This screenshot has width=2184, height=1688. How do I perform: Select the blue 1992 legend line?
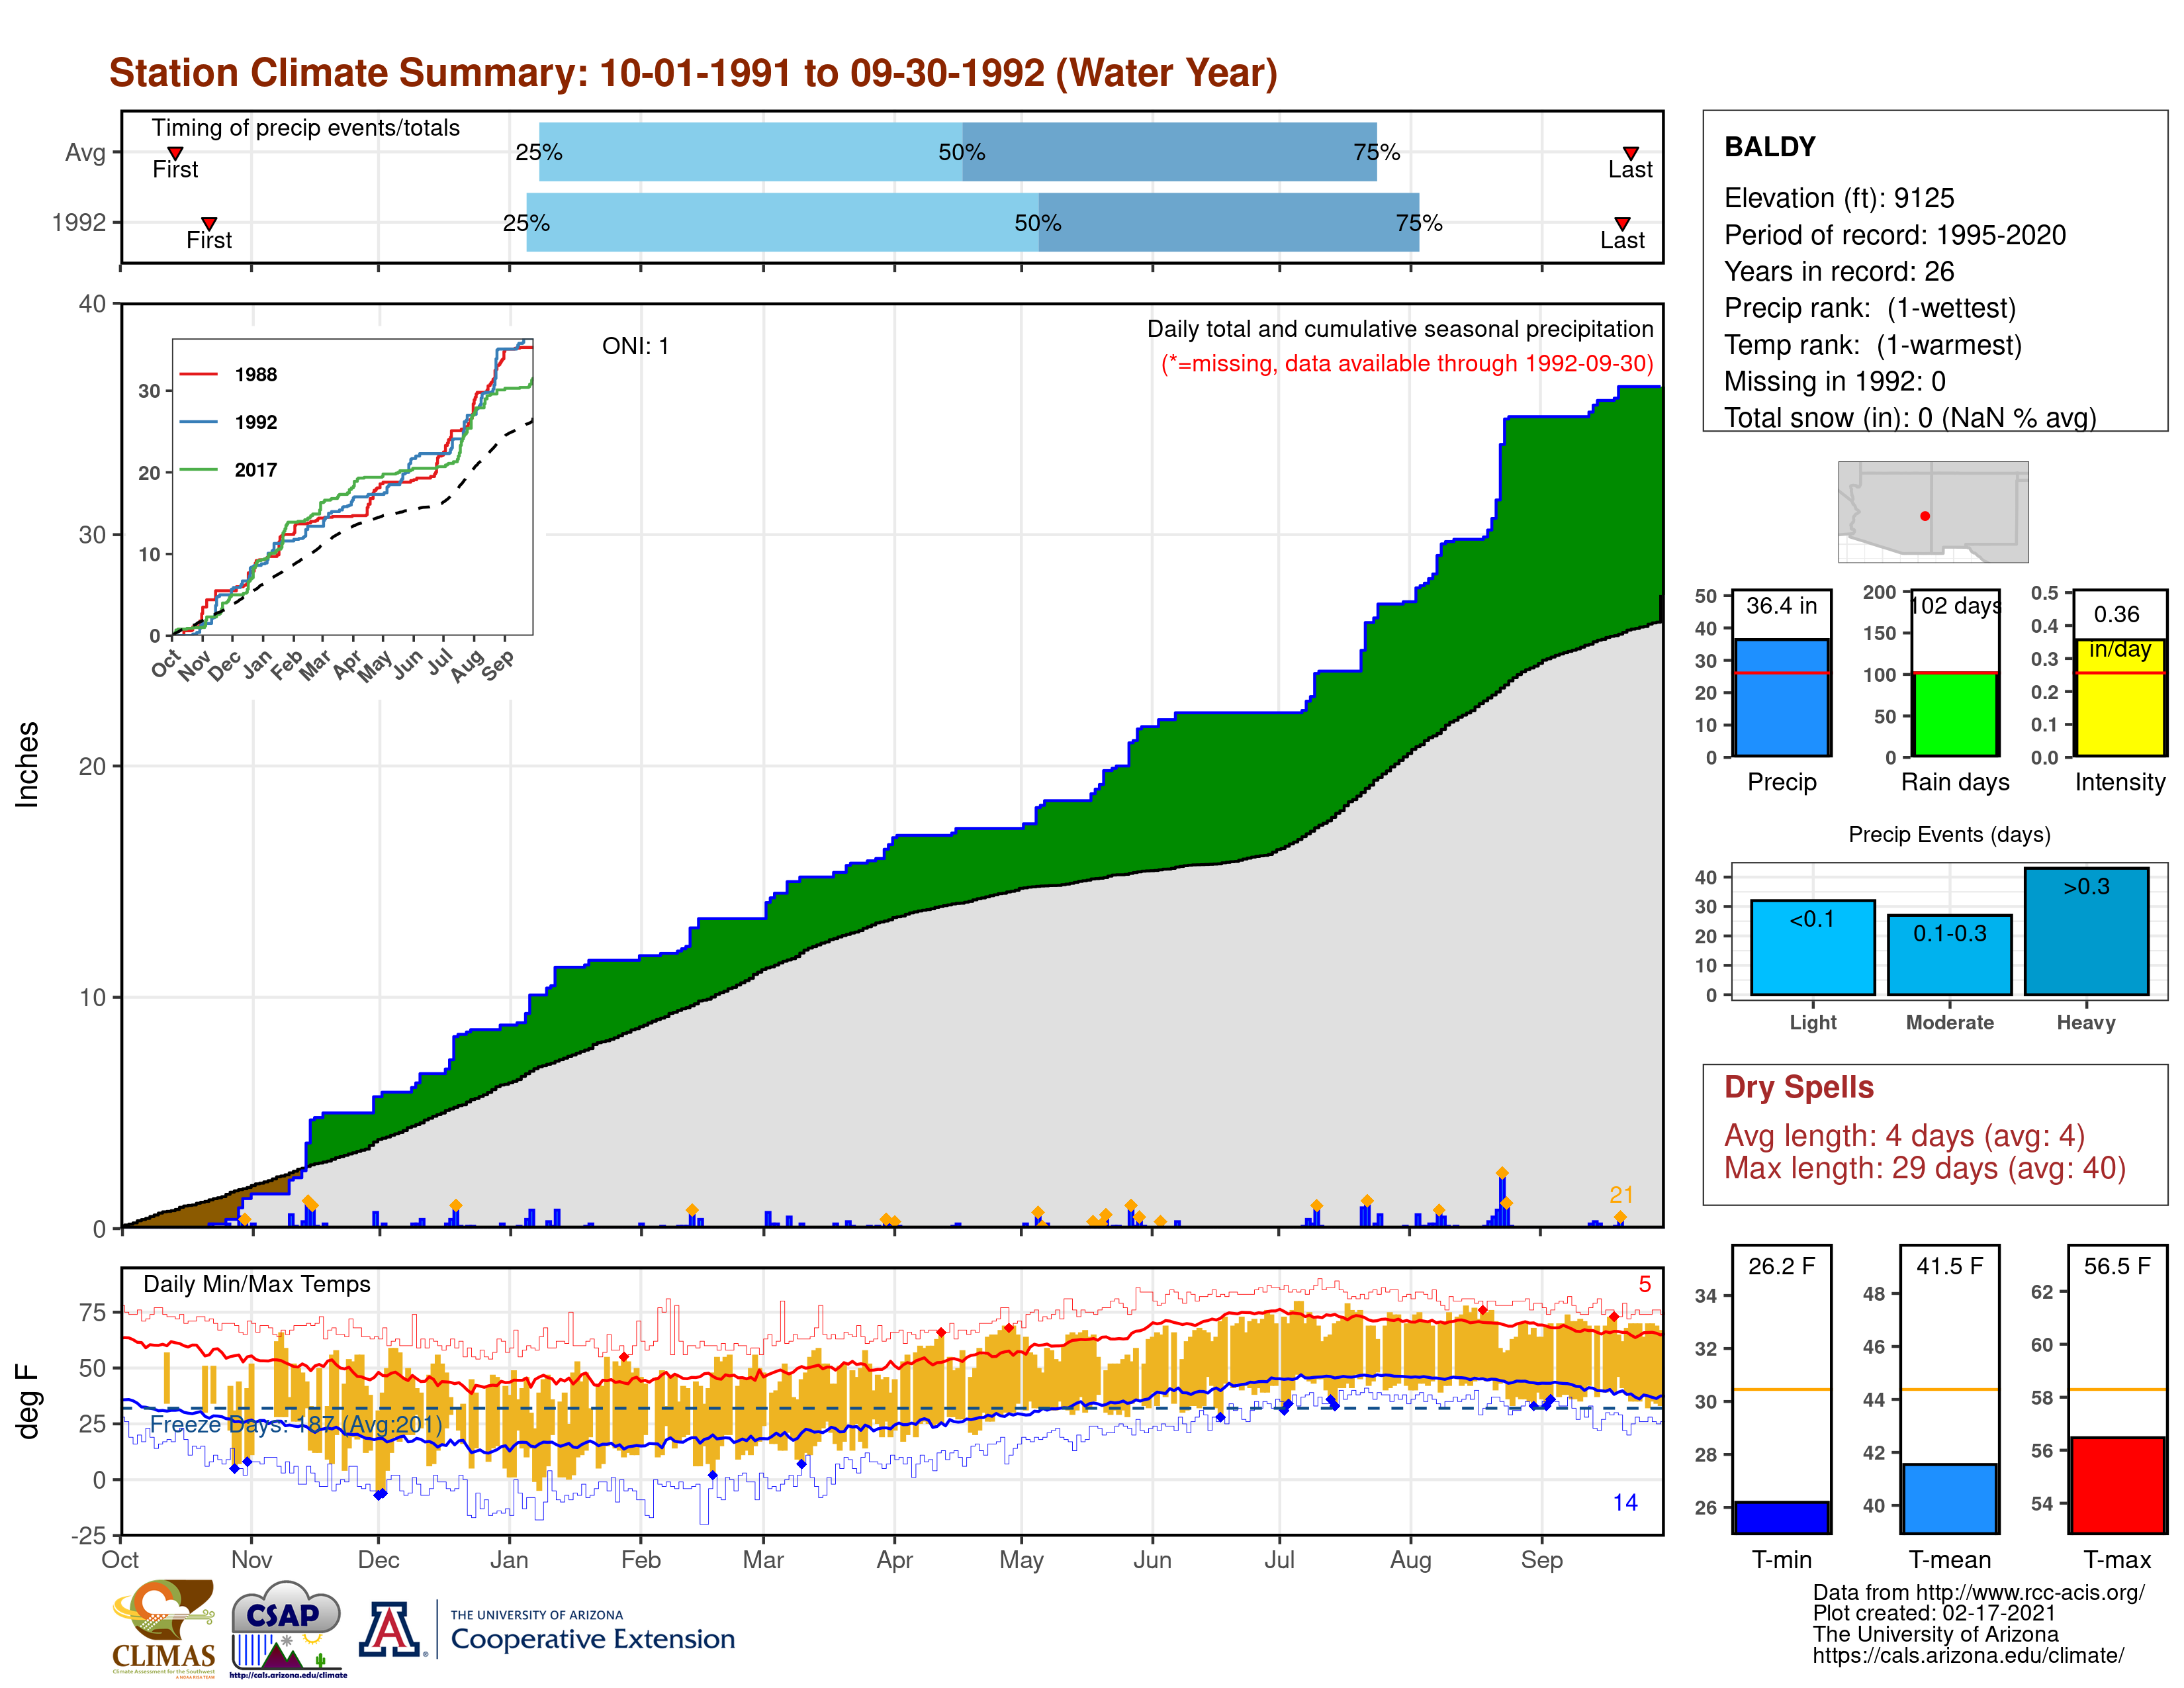coord(199,422)
